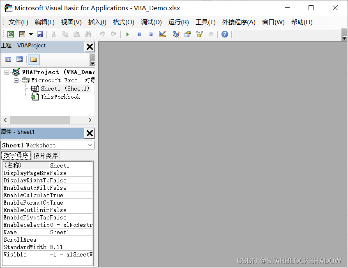Save VBA_Demo.xlsx with the floppy icon
This screenshot has height=268, width=348.
[x=40, y=34]
